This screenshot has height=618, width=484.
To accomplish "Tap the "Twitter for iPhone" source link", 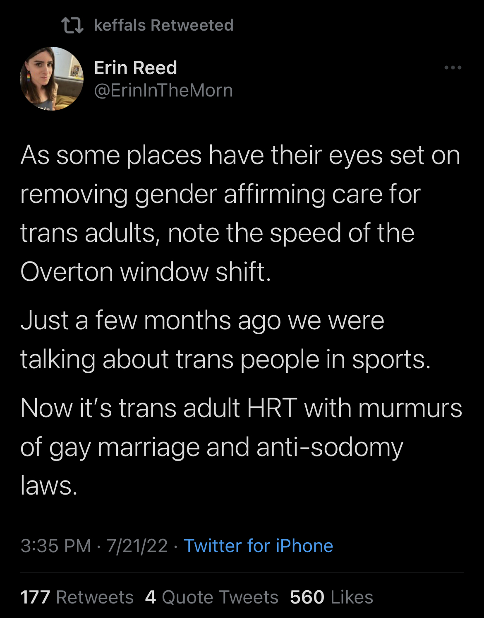I will (258, 546).
